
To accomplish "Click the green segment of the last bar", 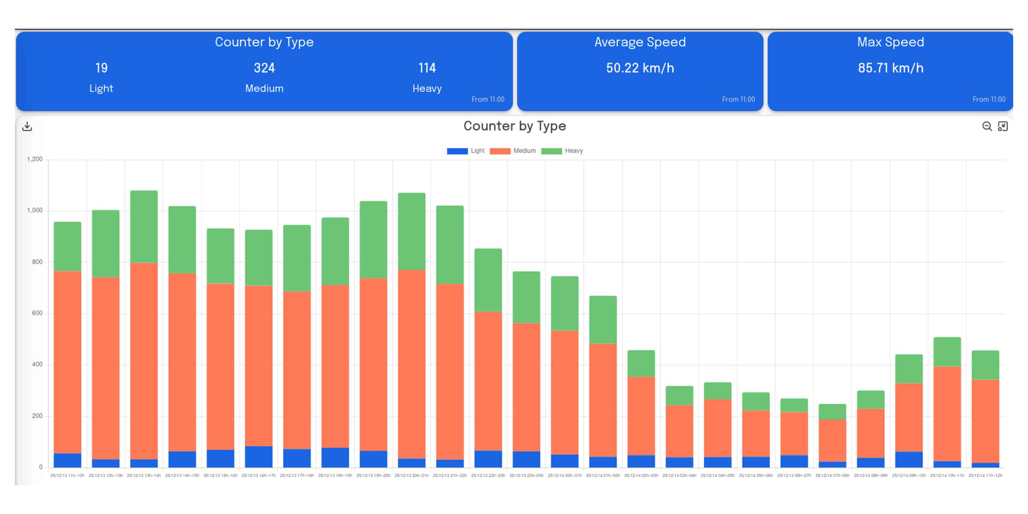I will [985, 365].
